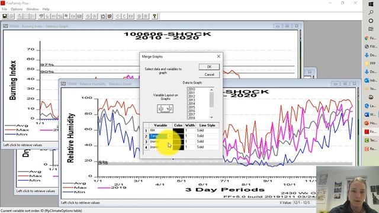Switch to the PowerPoint taskbar item
Screen dimensions: 379x213
(x=370, y=123)
